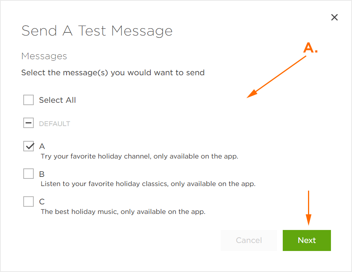Click the grey DEFAULT group label
This screenshot has height=272, width=352.
pyautogui.click(x=55, y=124)
